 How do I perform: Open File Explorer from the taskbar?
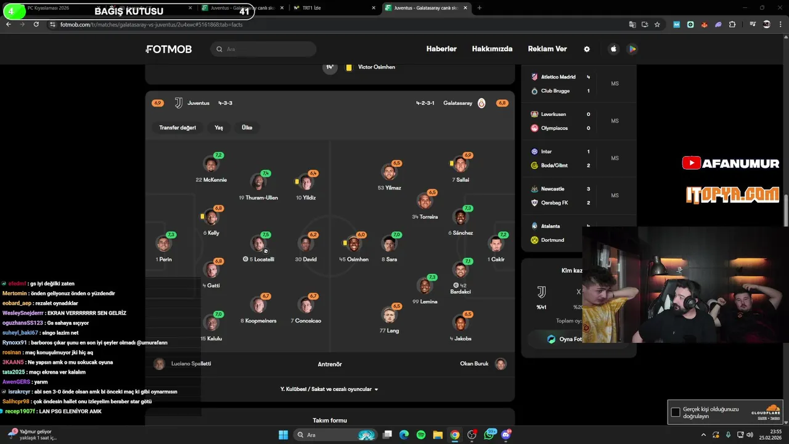click(438, 435)
